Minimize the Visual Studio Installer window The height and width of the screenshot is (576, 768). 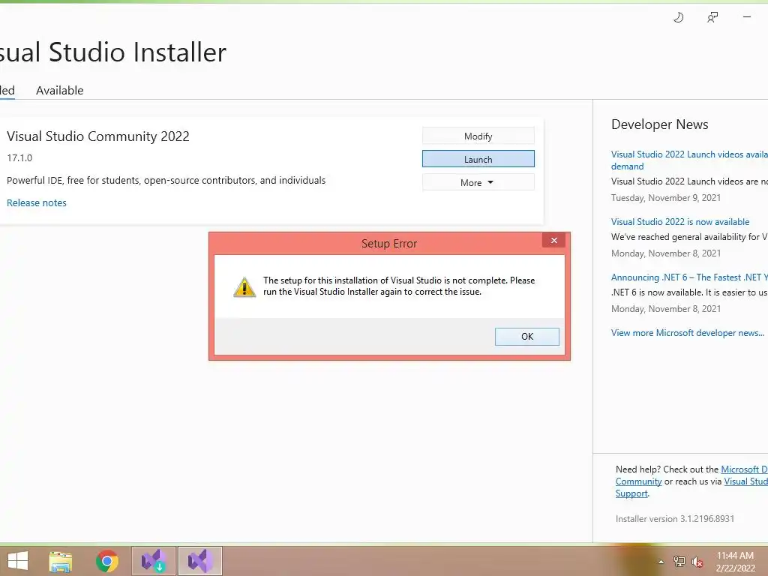point(746,17)
